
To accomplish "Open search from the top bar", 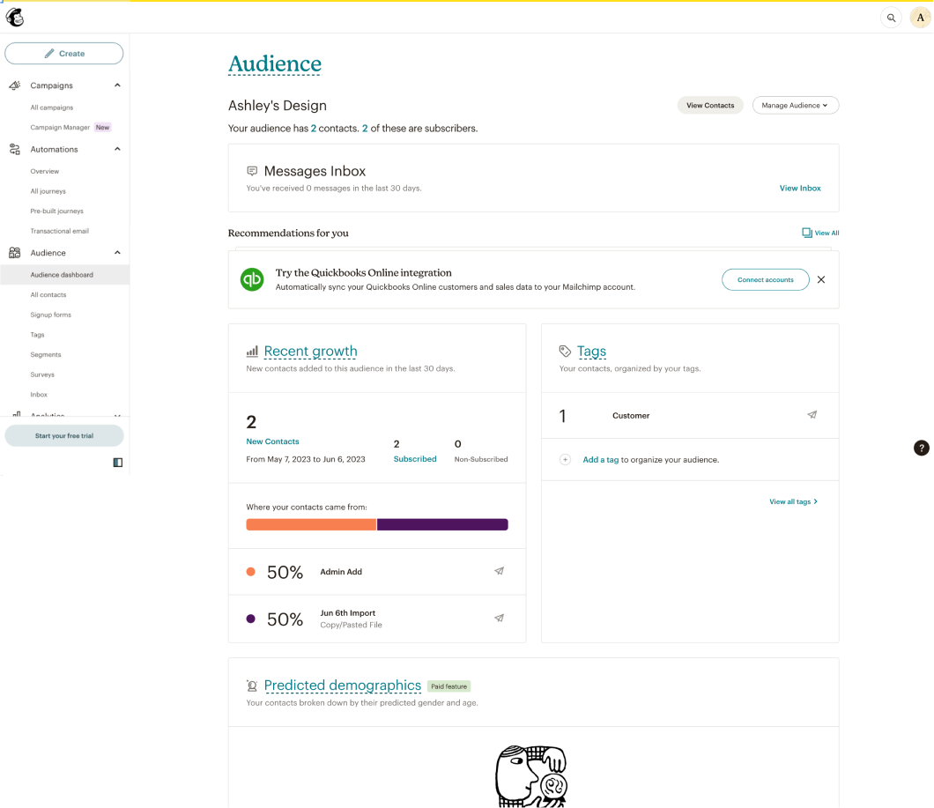I will click(x=891, y=17).
